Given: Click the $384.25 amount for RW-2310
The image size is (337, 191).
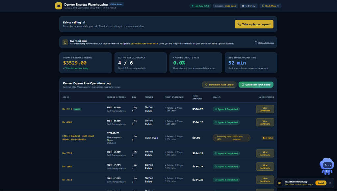Looking at the screenshot, I should (x=198, y=109).
